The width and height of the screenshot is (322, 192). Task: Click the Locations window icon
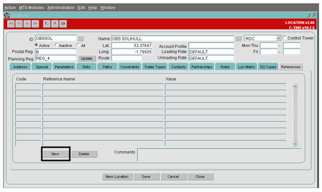pyautogui.click(x=6, y=15)
